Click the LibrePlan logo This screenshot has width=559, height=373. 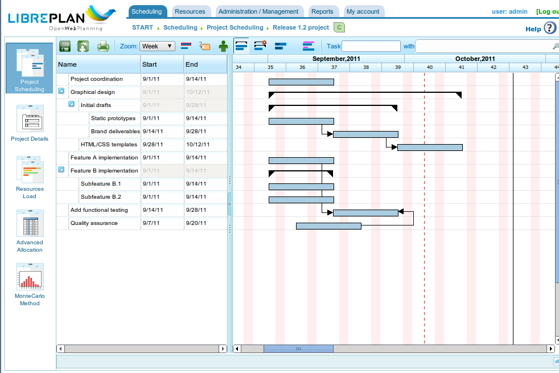61,19
